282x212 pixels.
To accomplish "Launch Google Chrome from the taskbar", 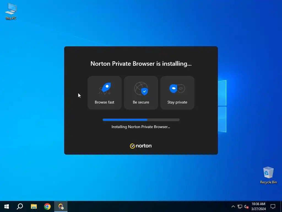I will pos(47,206).
